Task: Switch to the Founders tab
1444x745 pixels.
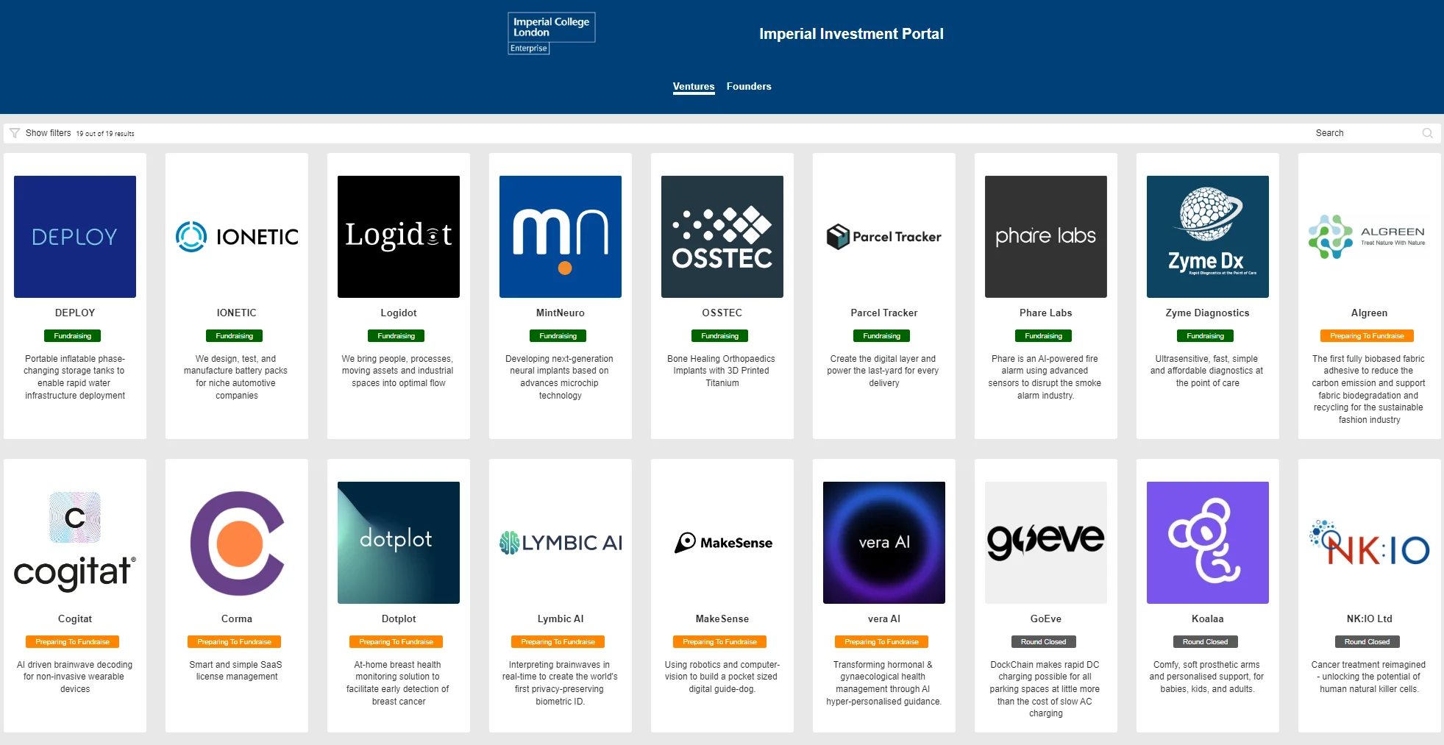Action: pos(749,86)
